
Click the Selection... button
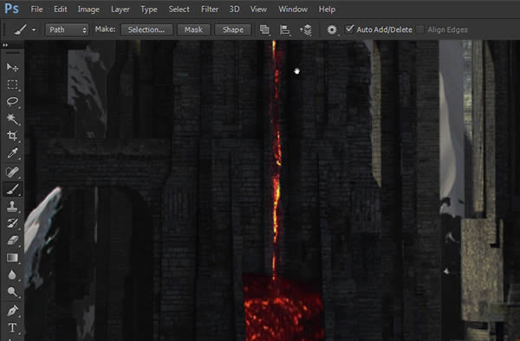[146, 29]
